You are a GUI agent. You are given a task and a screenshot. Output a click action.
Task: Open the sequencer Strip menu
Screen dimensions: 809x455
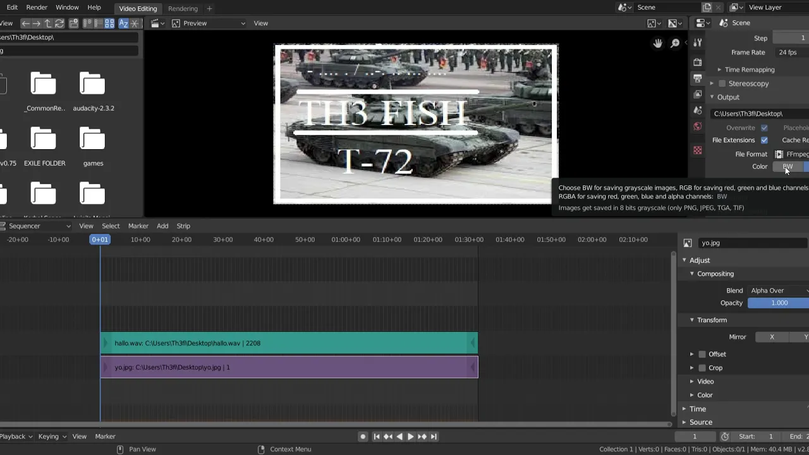pyautogui.click(x=183, y=226)
